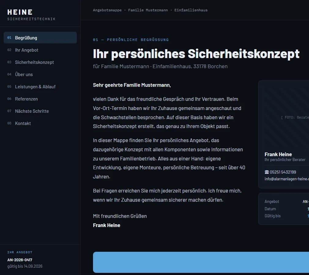This screenshot has height=275, width=309.
Task: Click the IHR ANGEBOT sidebar label
Action: tap(20, 252)
